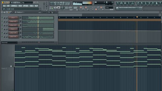
Task: Open the piano roll window icon
Action: 125,3
